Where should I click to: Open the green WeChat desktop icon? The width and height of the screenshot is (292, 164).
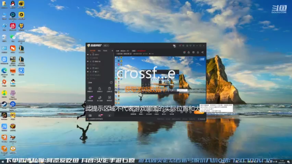[13, 38]
